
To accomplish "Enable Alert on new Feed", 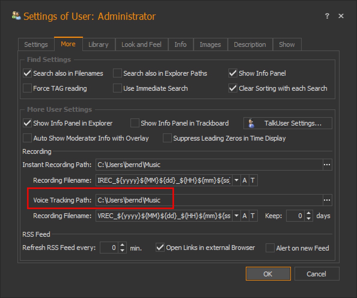I will click(x=270, y=248).
